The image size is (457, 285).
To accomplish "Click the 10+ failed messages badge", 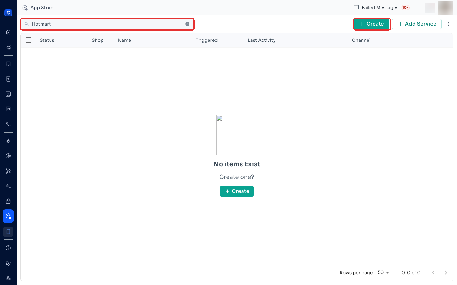I will tap(405, 8).
